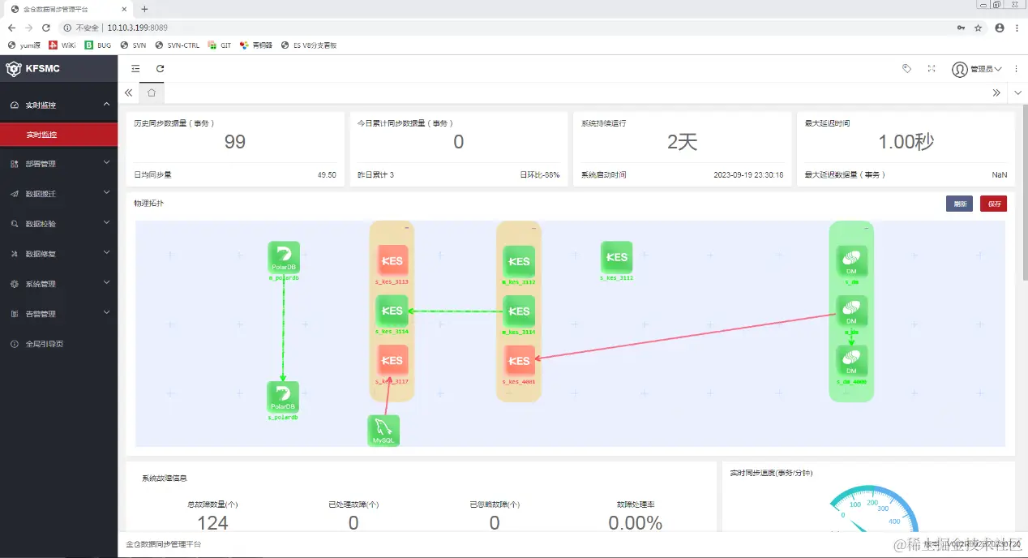
Task: Select the MySQL database node icon
Action: (383, 431)
